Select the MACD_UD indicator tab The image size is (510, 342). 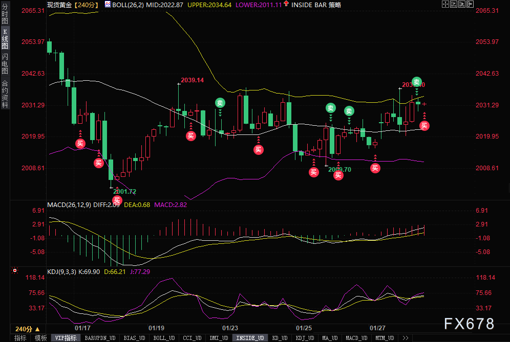(x=356, y=338)
